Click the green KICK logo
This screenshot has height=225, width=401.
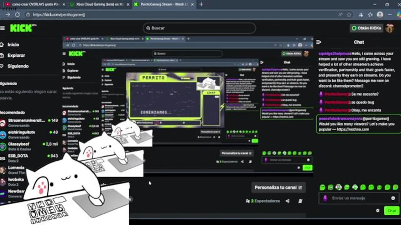click(23, 28)
